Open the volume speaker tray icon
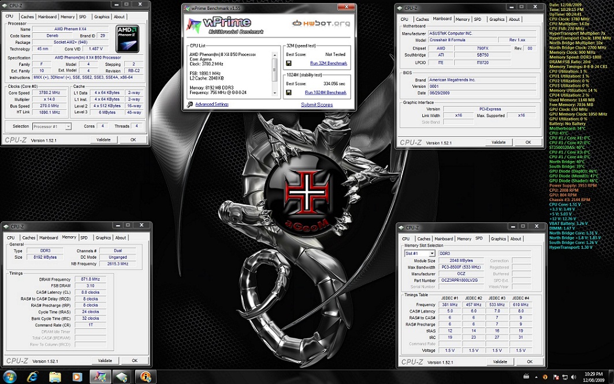Image resolution: width=614 pixels, height=384 pixels. click(x=574, y=377)
